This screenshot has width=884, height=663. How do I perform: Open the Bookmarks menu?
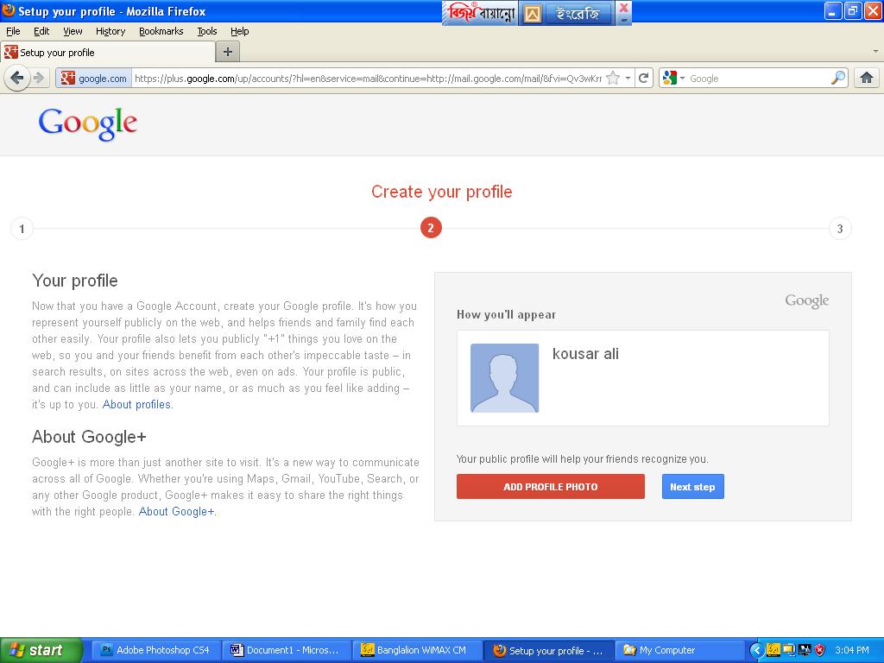tap(161, 31)
